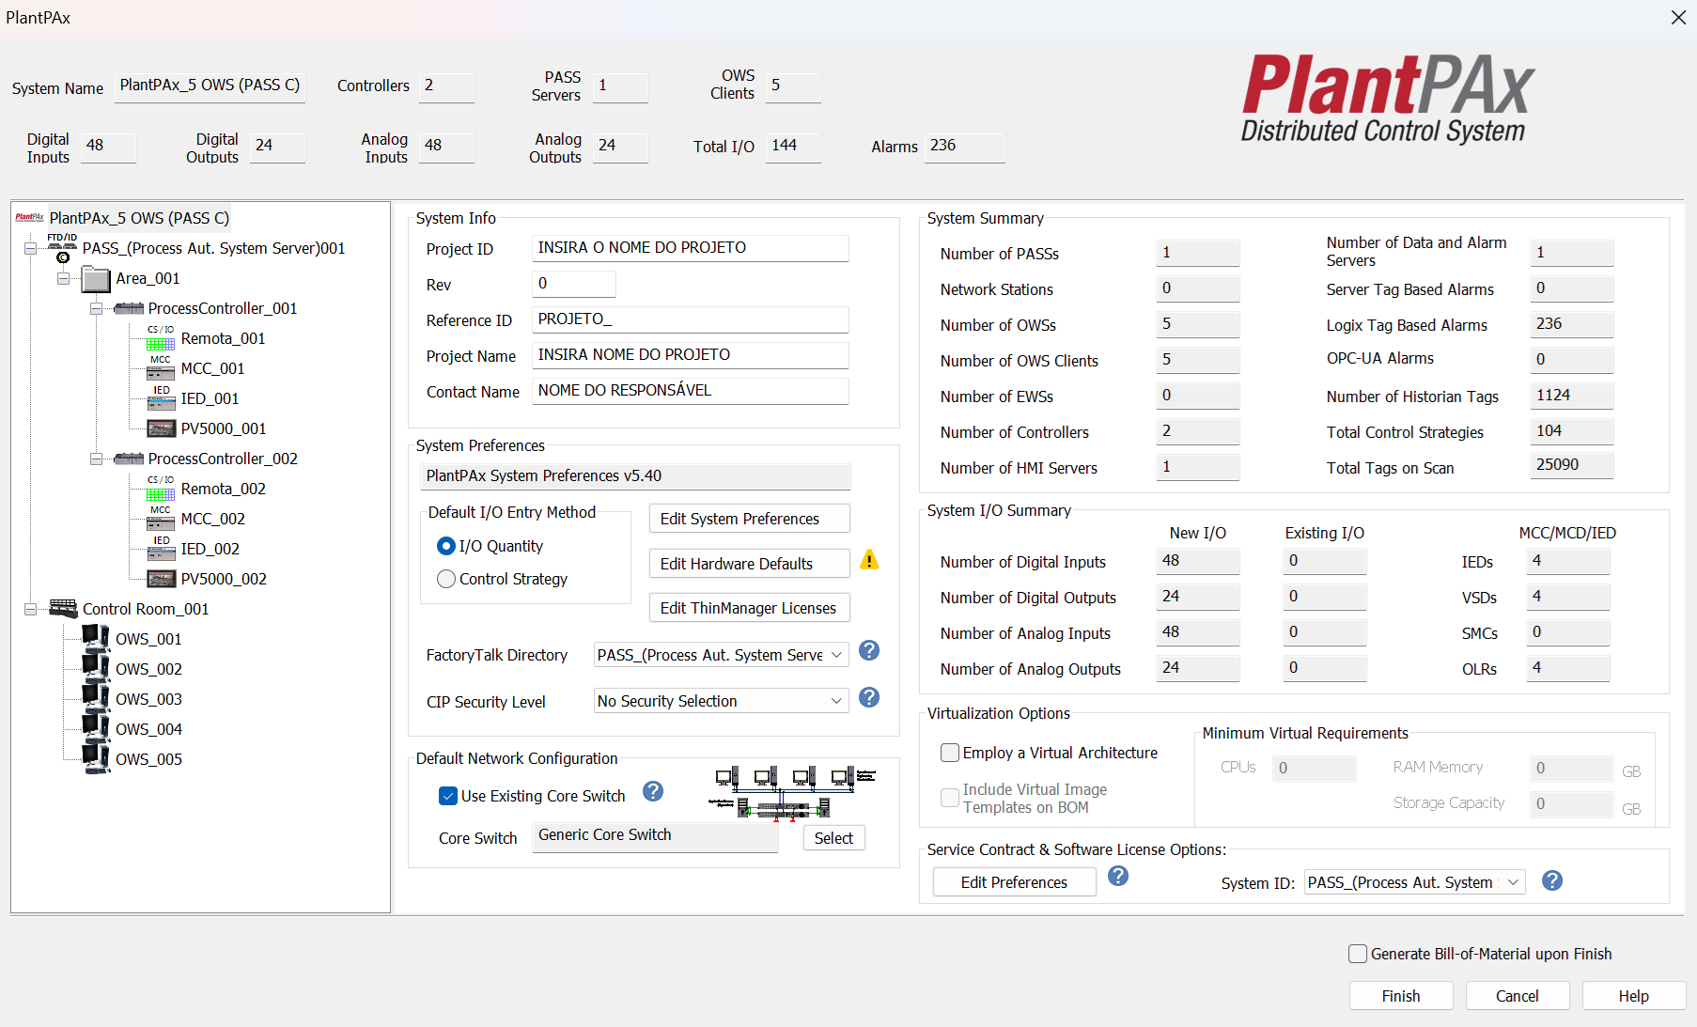
Task: Collapse the Area_001 tree node
Action: pyautogui.click(x=63, y=278)
